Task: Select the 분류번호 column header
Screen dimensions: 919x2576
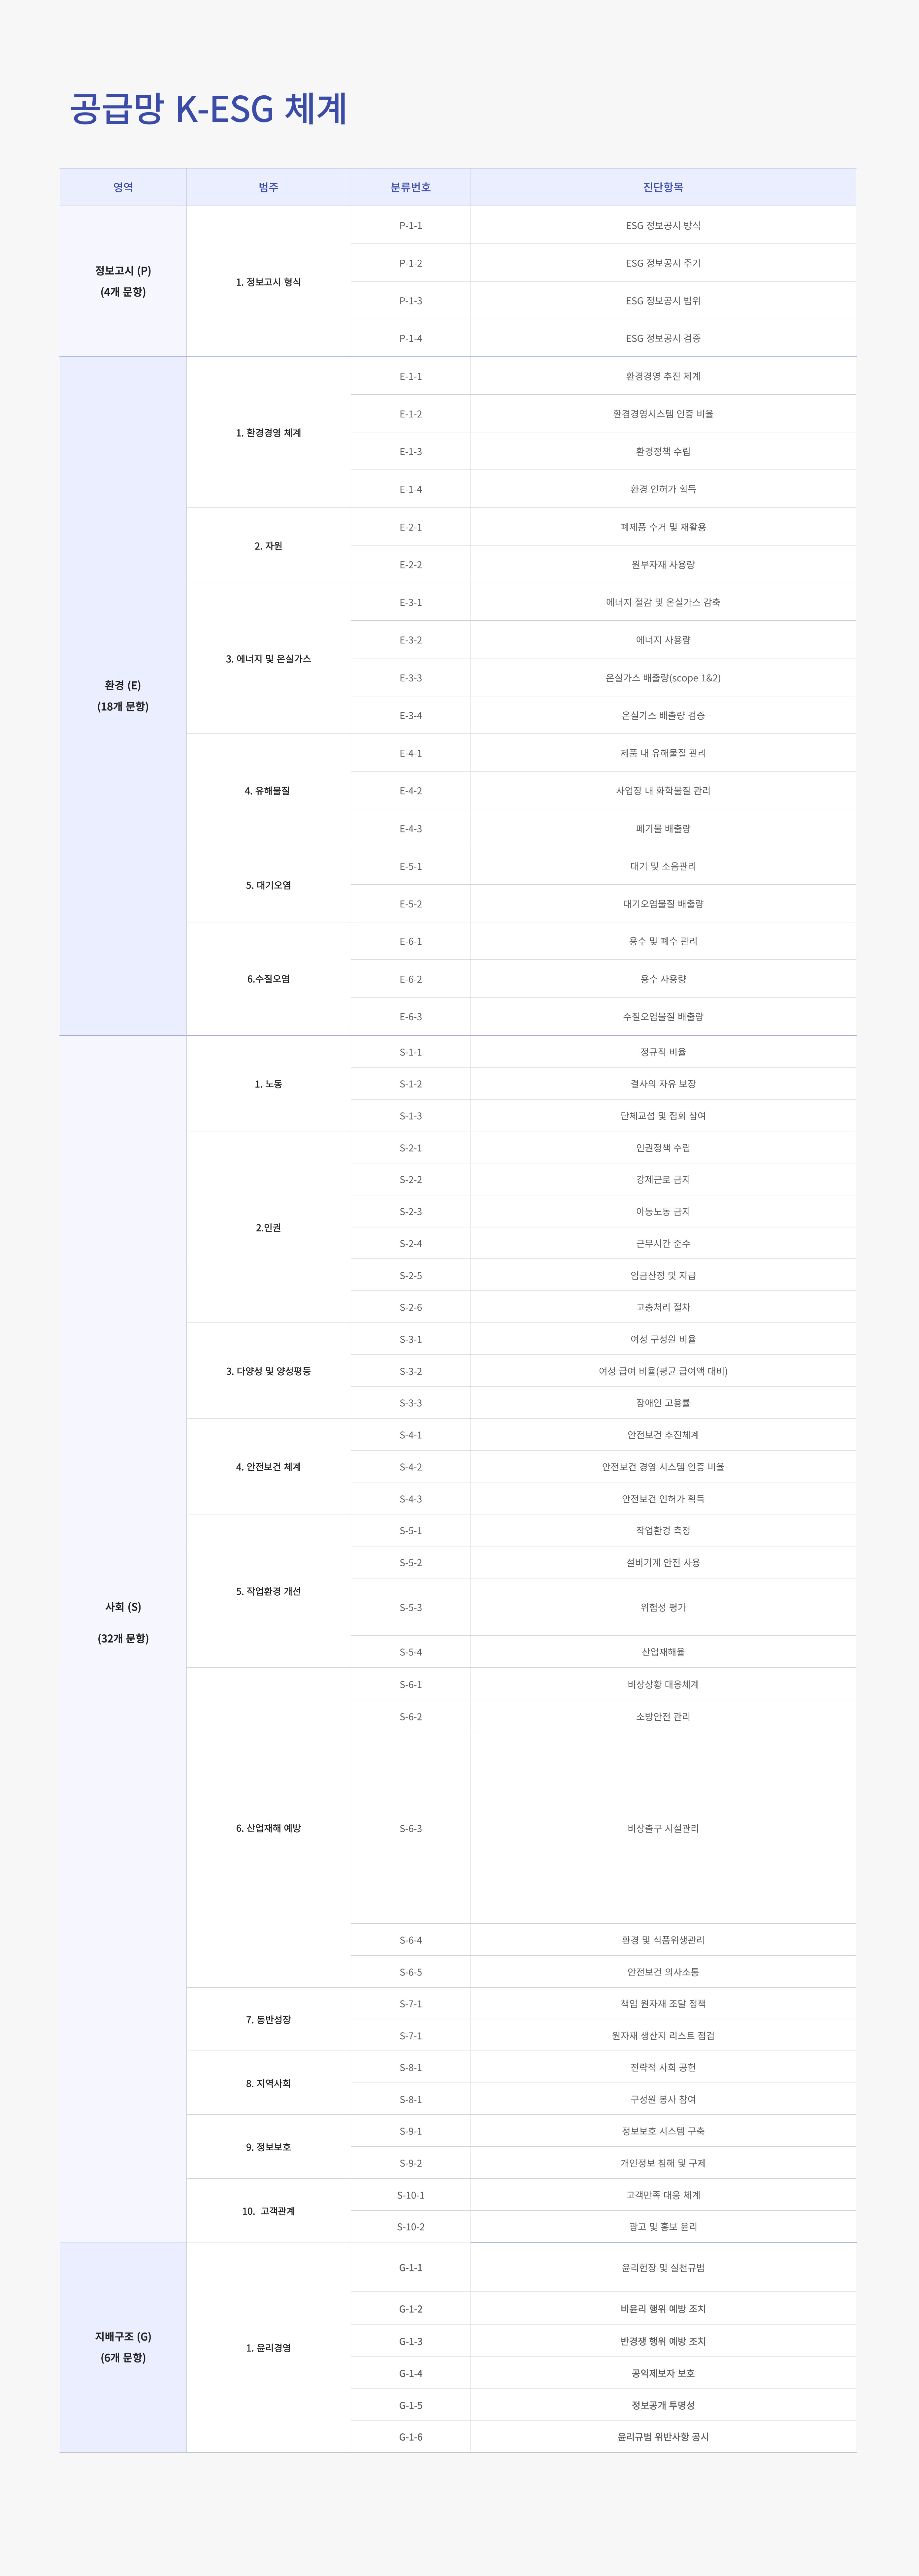Action: click(x=410, y=187)
